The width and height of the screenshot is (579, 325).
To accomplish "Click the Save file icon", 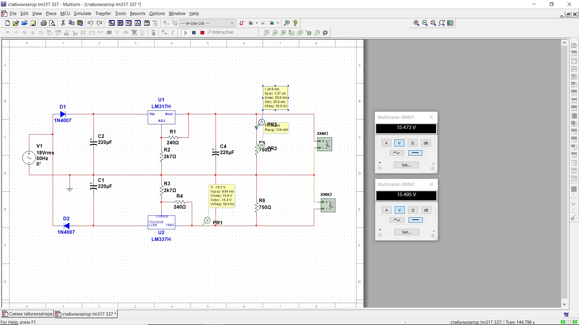I will coord(33,23).
